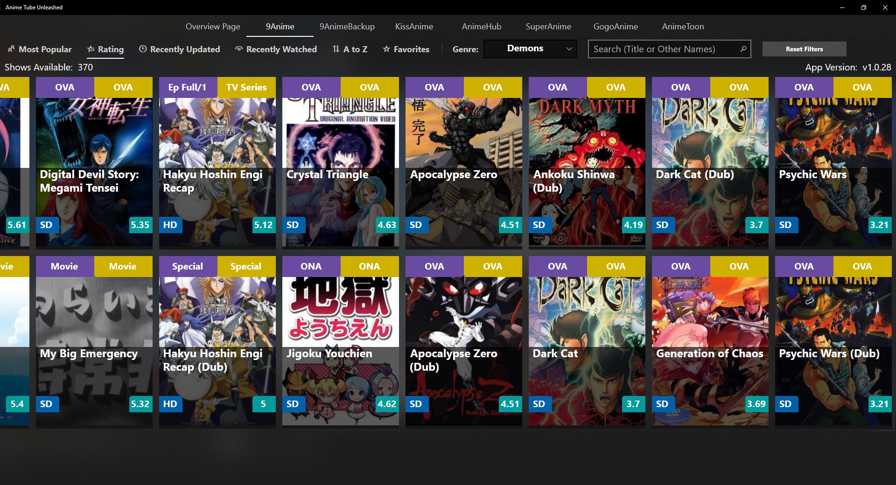Select the AnimeToon tab
This screenshot has width=896, height=485.
coord(683,27)
